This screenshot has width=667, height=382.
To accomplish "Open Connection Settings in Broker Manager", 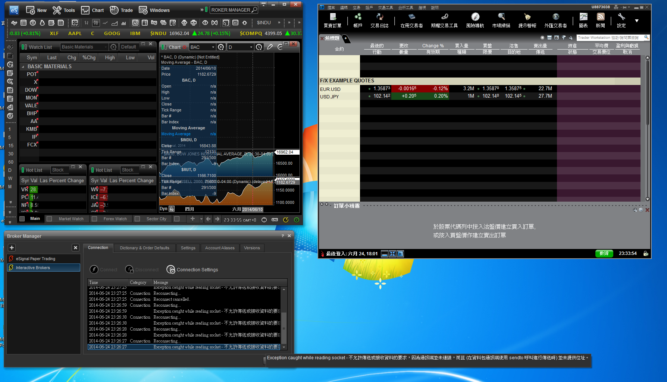I will 192,269.
